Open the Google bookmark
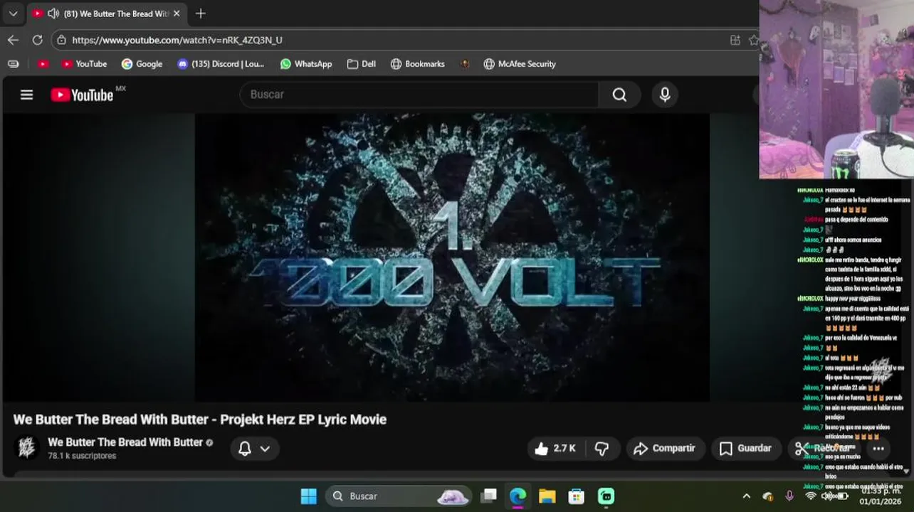Screen dimensions: 914x512 tap(142, 64)
